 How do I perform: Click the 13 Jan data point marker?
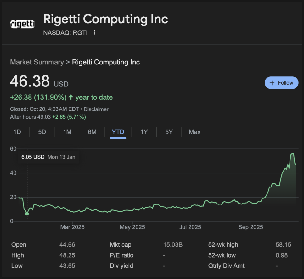pyautogui.click(x=27, y=214)
